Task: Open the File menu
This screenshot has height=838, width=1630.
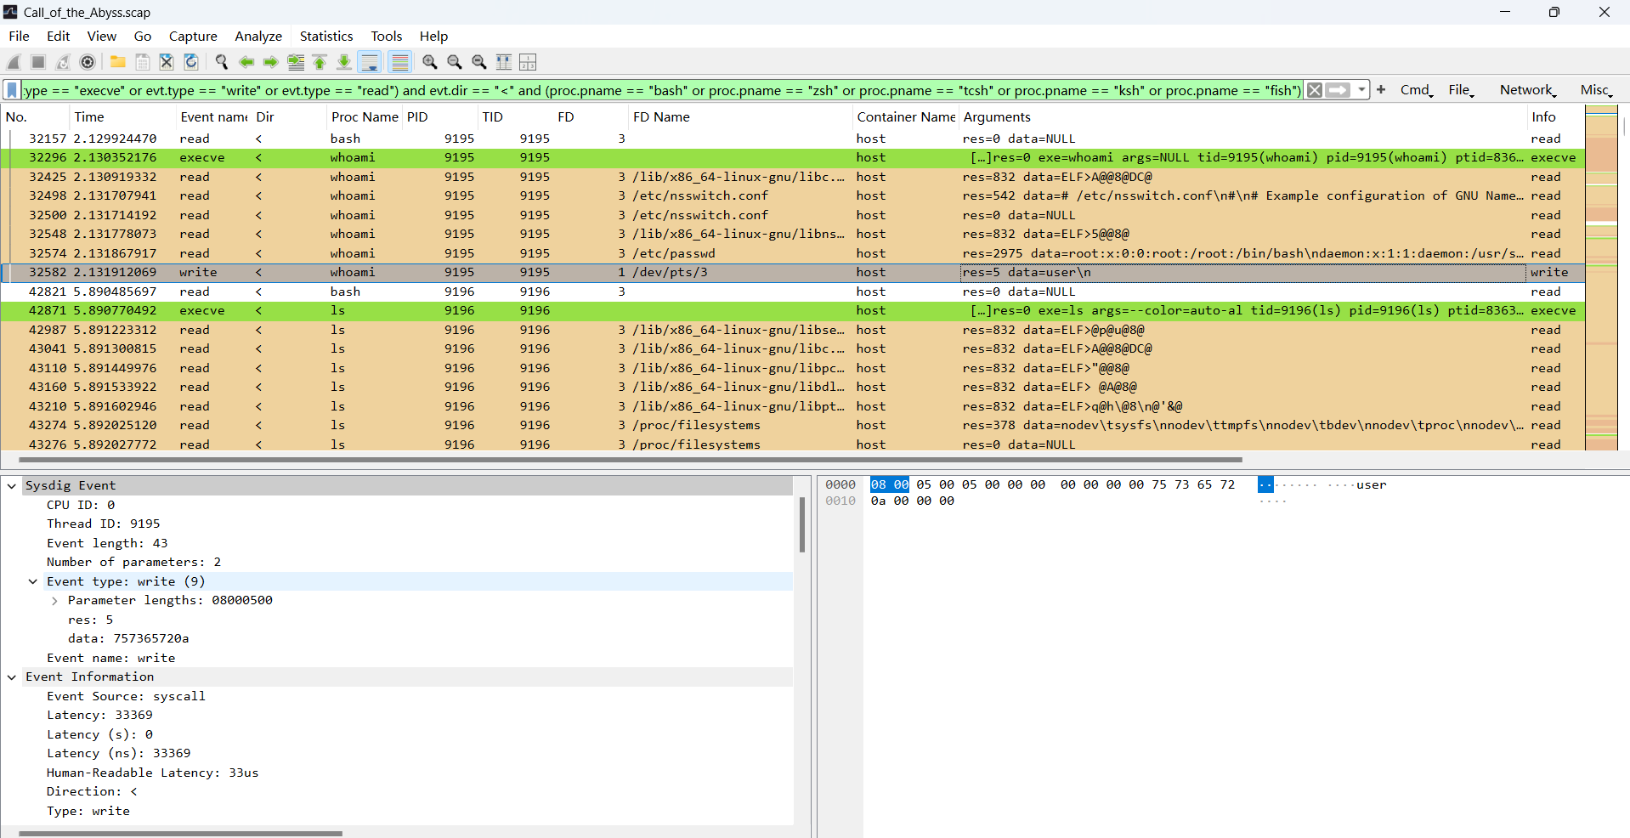Action: tap(19, 36)
